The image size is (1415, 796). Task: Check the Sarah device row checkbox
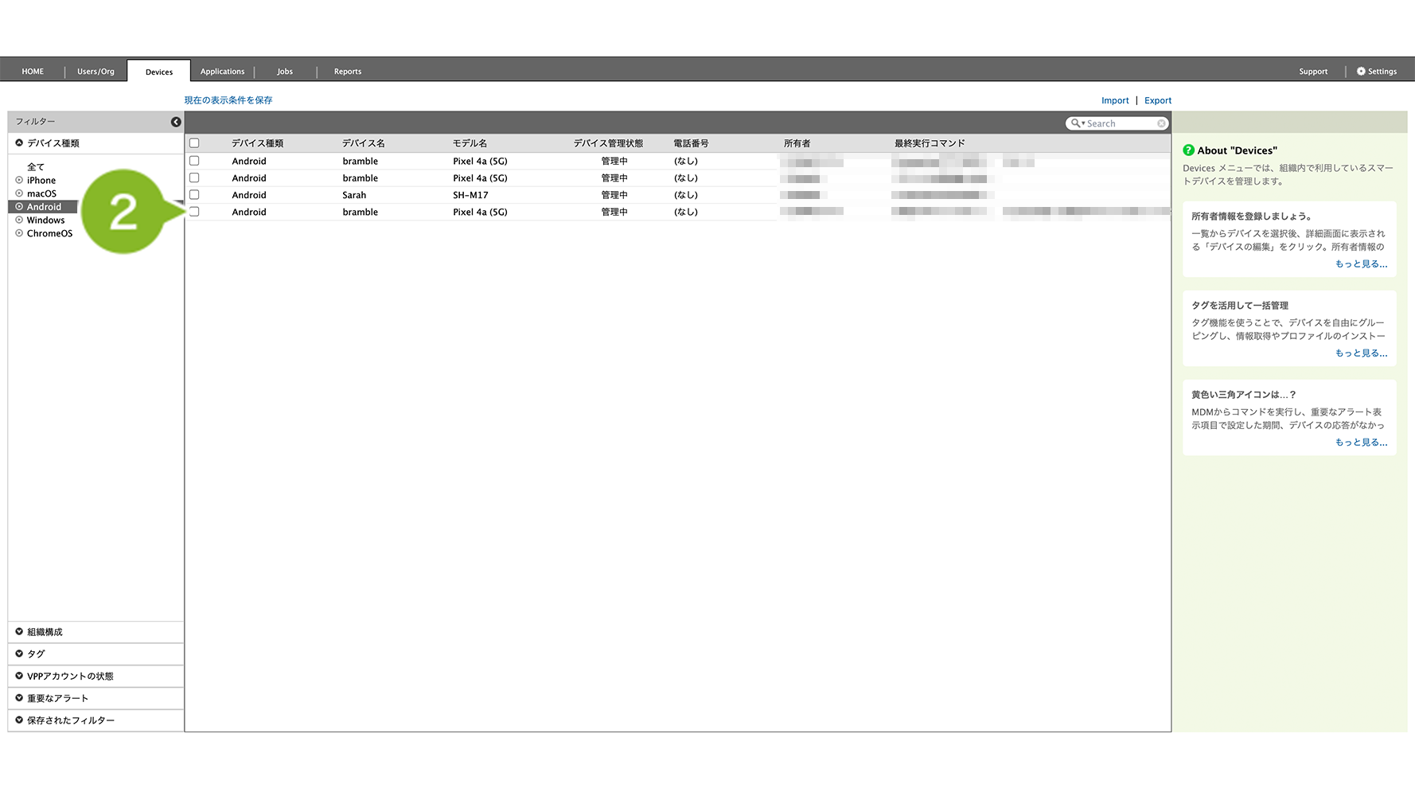point(194,195)
